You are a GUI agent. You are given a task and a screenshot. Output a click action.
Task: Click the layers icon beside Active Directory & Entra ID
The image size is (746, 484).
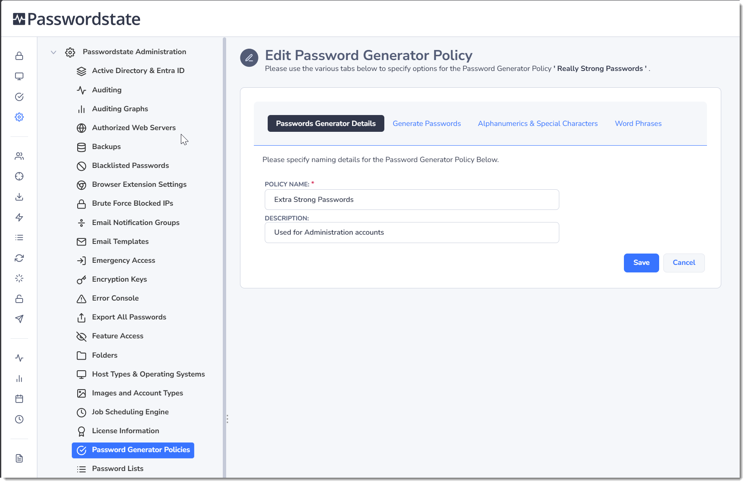tap(81, 71)
